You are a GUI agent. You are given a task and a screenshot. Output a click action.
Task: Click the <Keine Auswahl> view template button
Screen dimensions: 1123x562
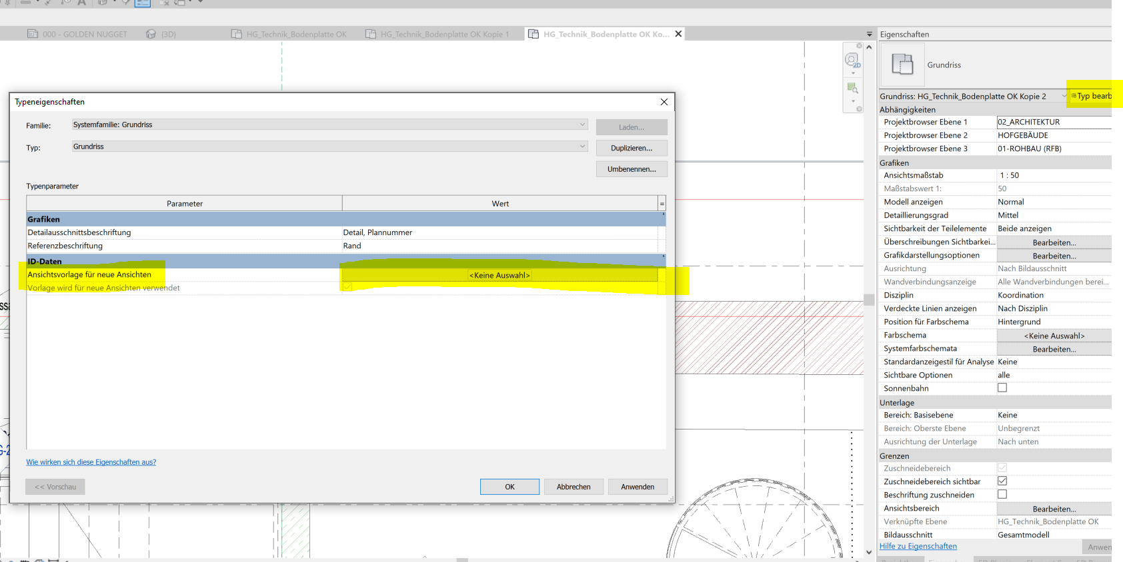(x=499, y=275)
